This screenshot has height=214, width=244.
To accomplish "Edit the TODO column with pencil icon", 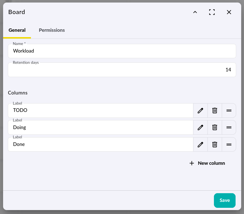I will point(200,111).
